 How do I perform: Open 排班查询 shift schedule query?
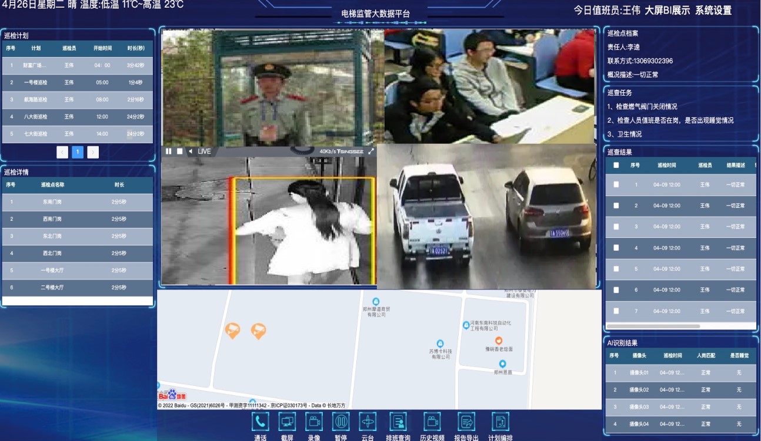pyautogui.click(x=398, y=422)
